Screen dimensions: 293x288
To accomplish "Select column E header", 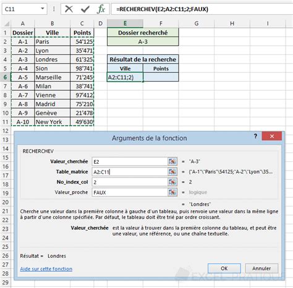I will (125, 23).
